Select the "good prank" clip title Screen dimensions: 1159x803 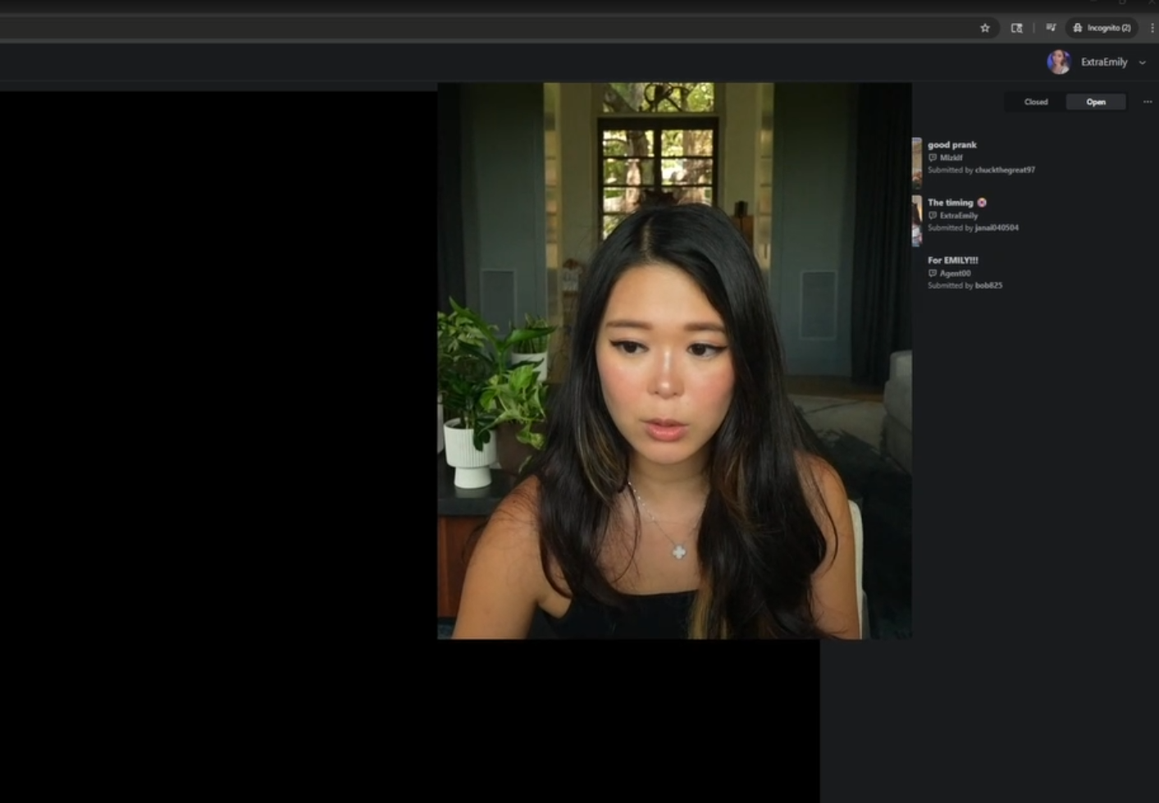952,145
